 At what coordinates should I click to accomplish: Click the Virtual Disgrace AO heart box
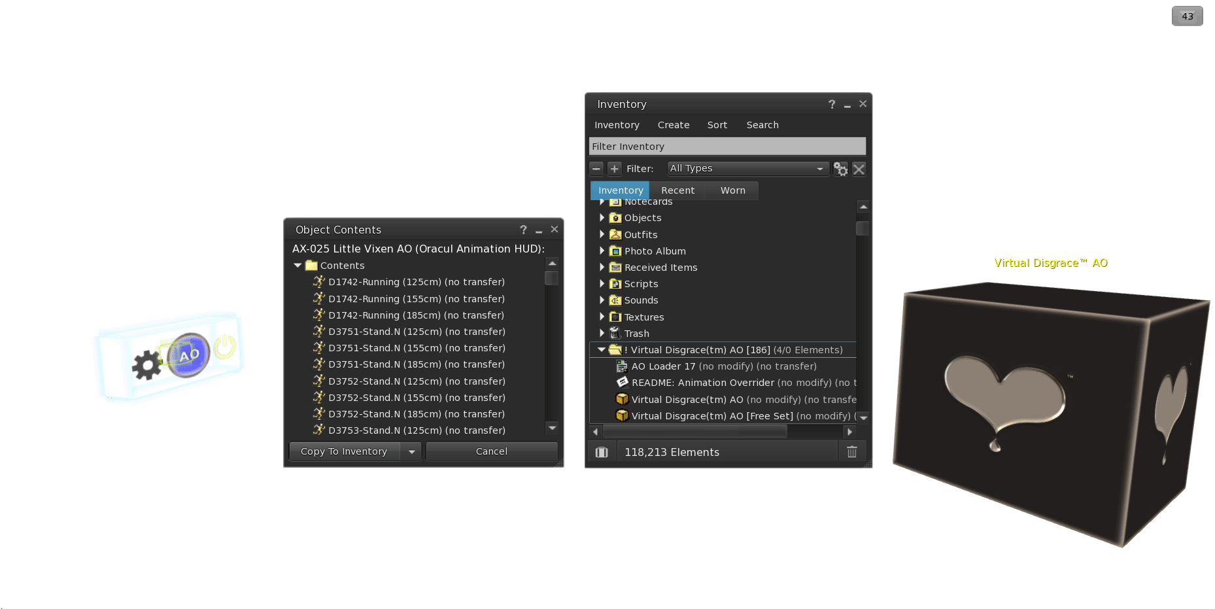1051,413
